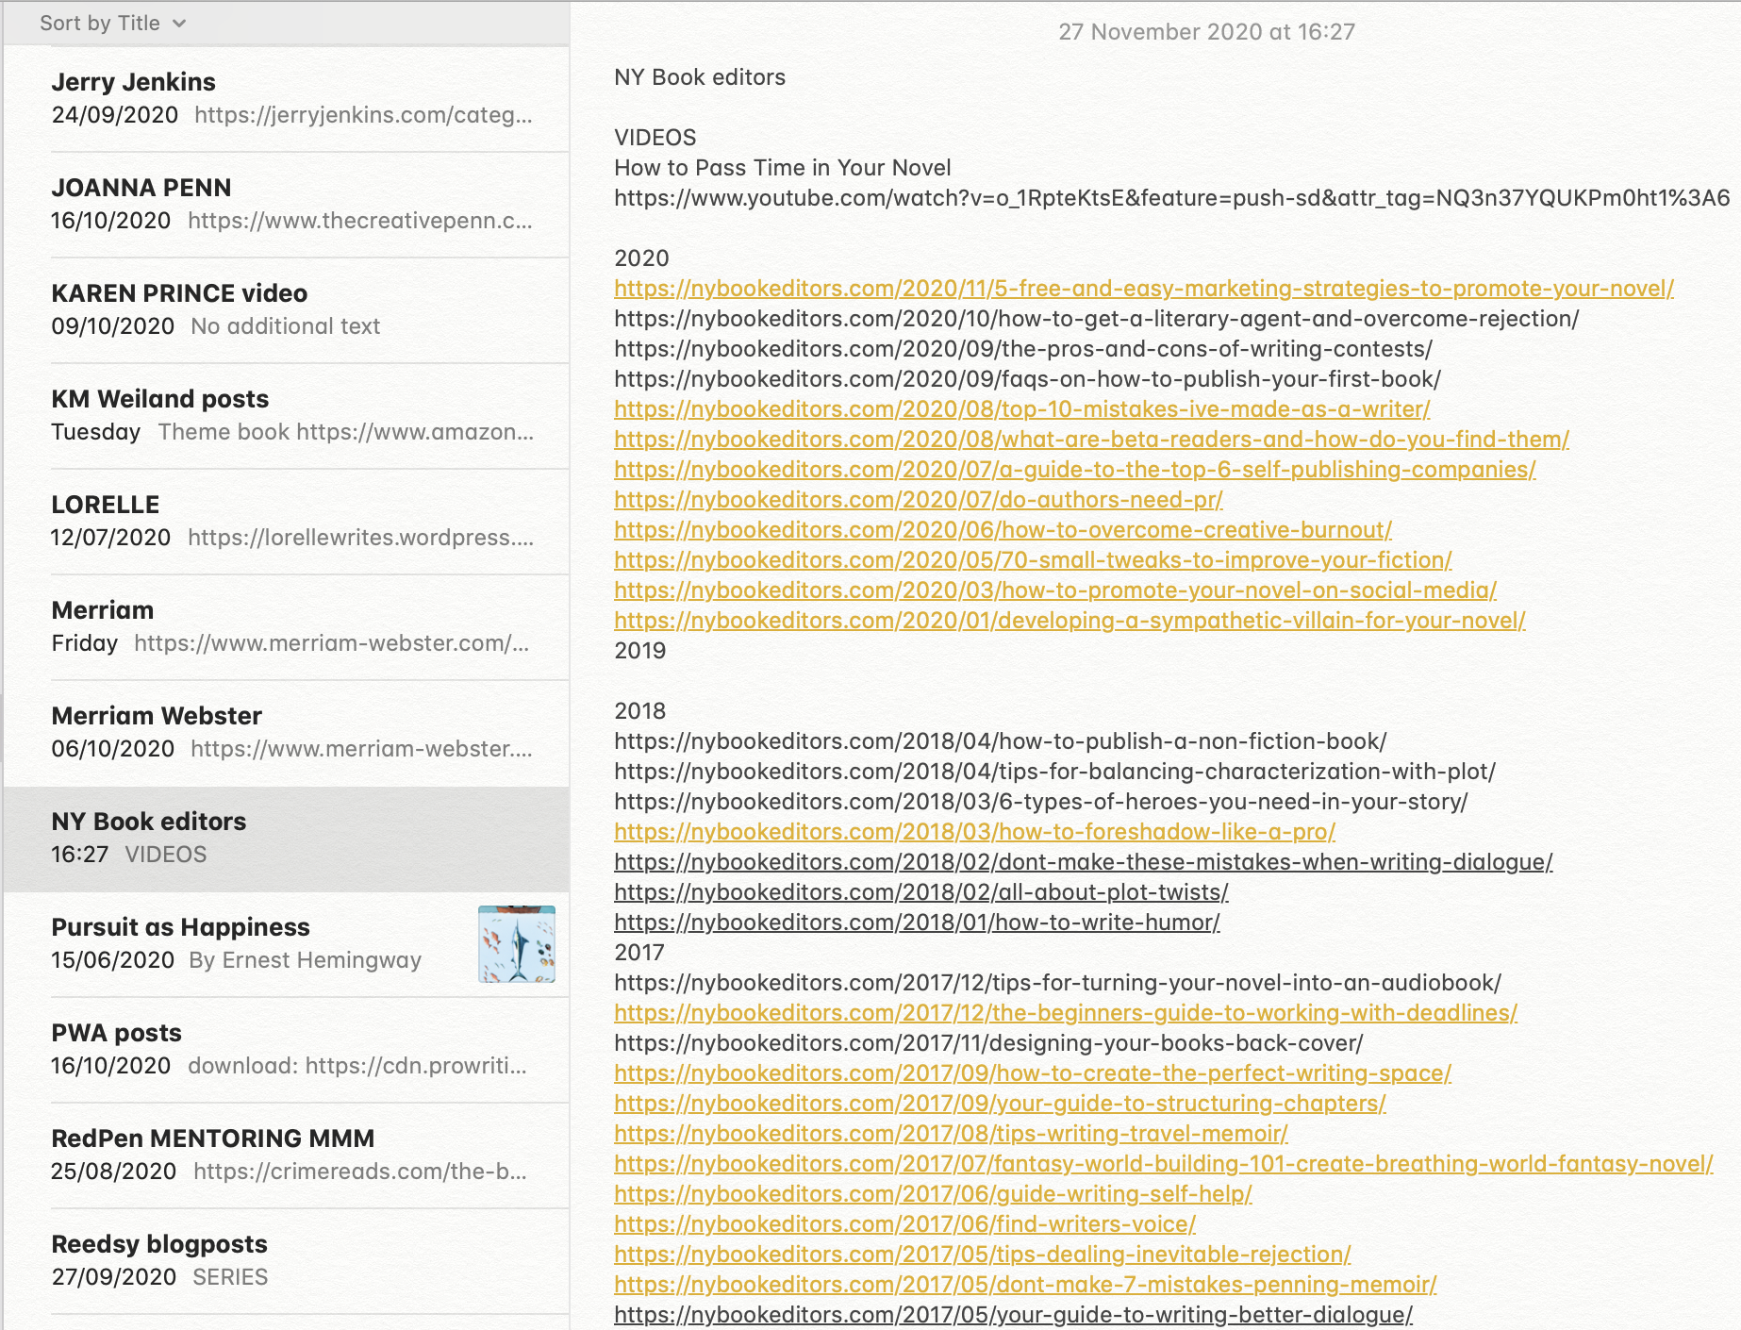Open the RedPen MENTORING MMM note
This screenshot has width=1741, height=1330.
[287, 1155]
